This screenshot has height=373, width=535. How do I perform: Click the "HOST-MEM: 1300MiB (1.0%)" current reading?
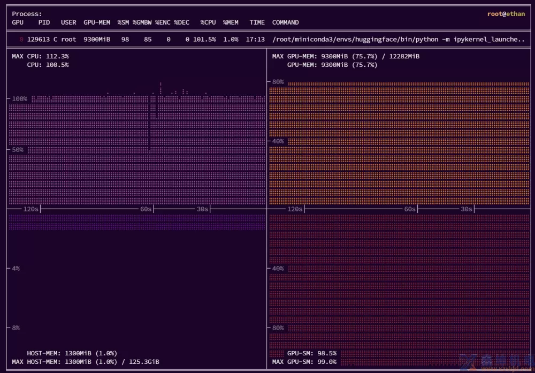[x=72, y=353]
